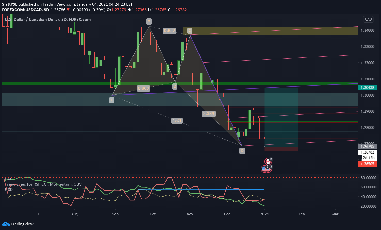The image size is (381, 230).
Task: Click the 2d 13h bar countdown label
Action: pos(369,158)
